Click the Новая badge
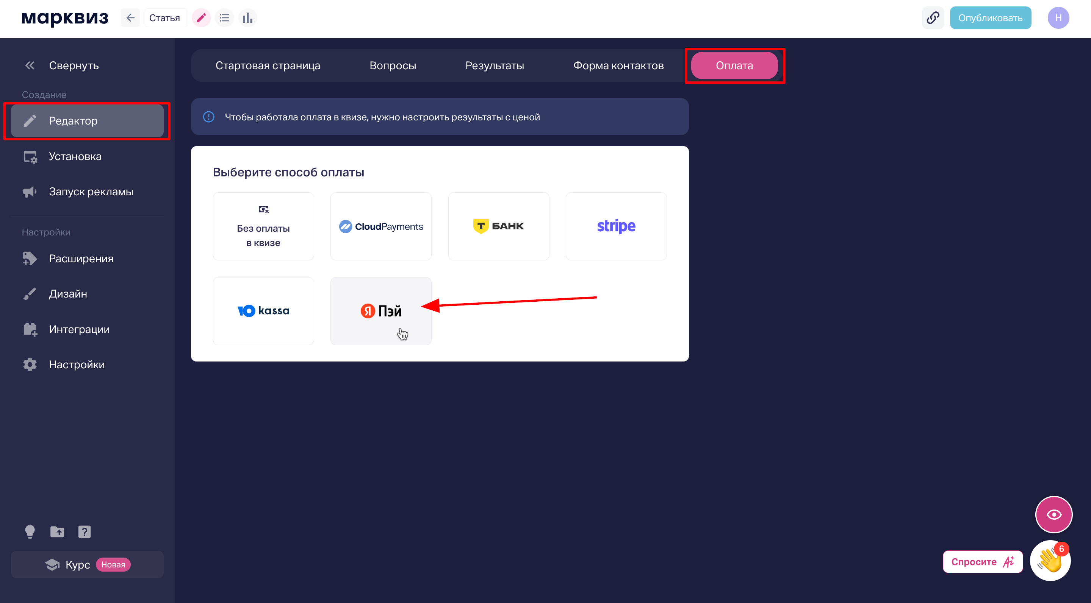The width and height of the screenshot is (1091, 603). point(113,564)
